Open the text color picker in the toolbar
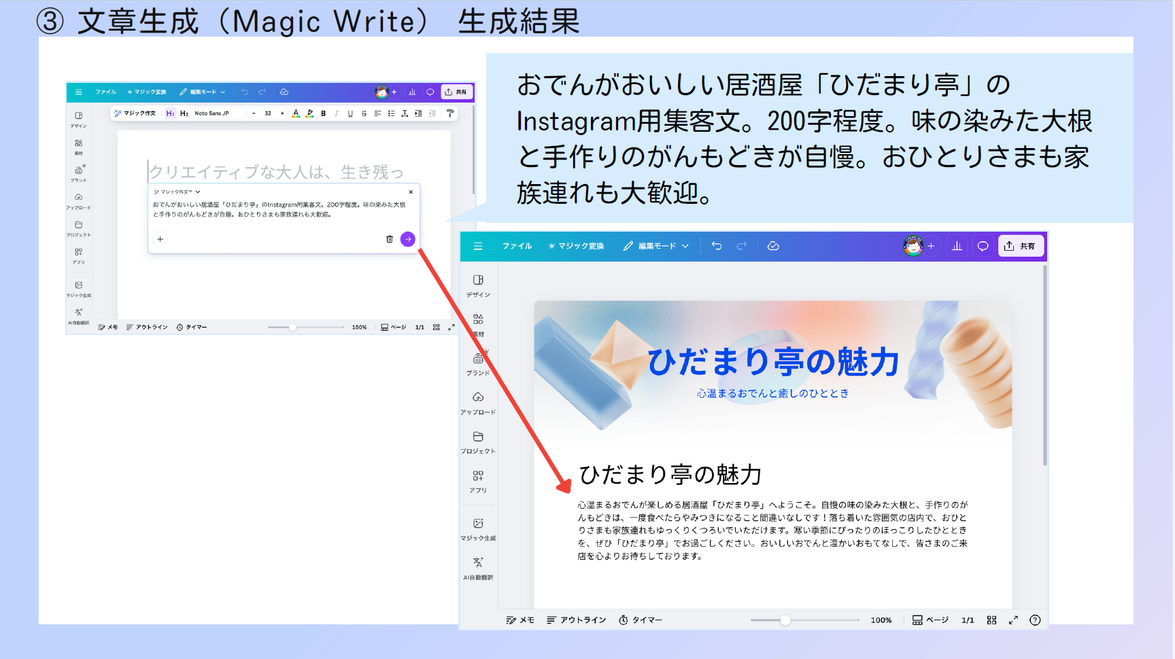This screenshot has height=659, width=1175. coord(296,113)
